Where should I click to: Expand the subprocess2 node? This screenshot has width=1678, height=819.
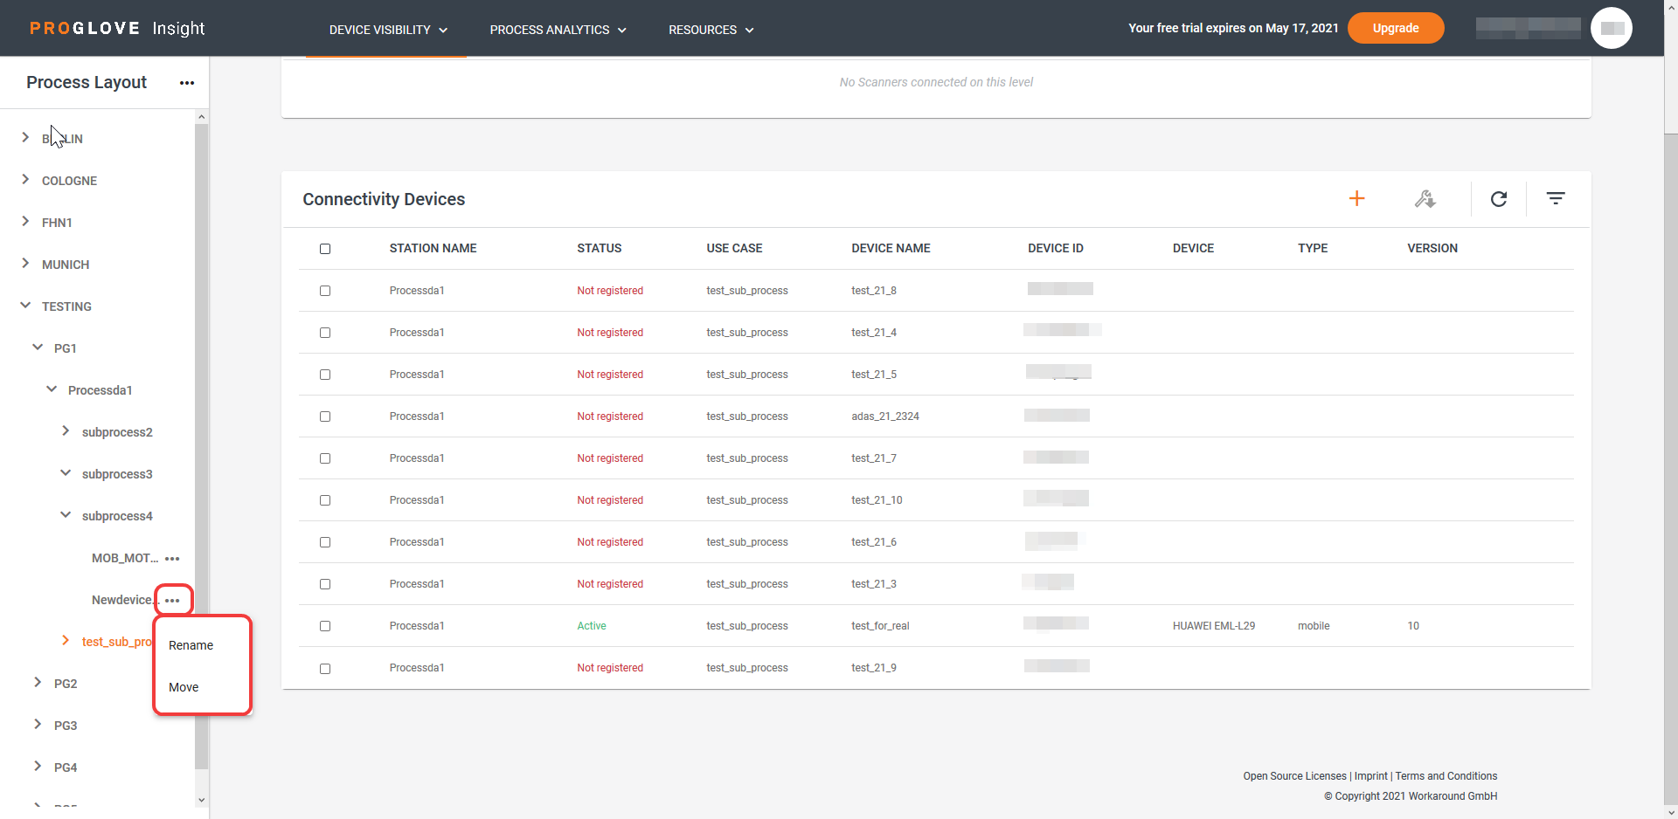[x=66, y=430]
